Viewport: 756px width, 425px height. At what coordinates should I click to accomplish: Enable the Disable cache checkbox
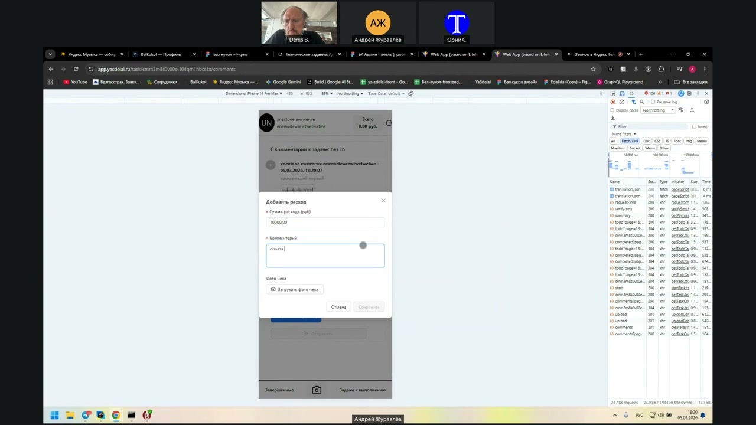point(612,110)
